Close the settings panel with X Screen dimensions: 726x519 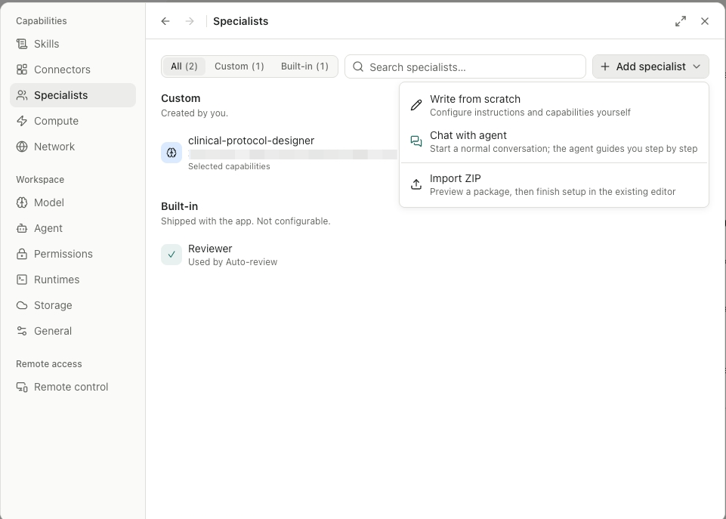pyautogui.click(x=705, y=21)
